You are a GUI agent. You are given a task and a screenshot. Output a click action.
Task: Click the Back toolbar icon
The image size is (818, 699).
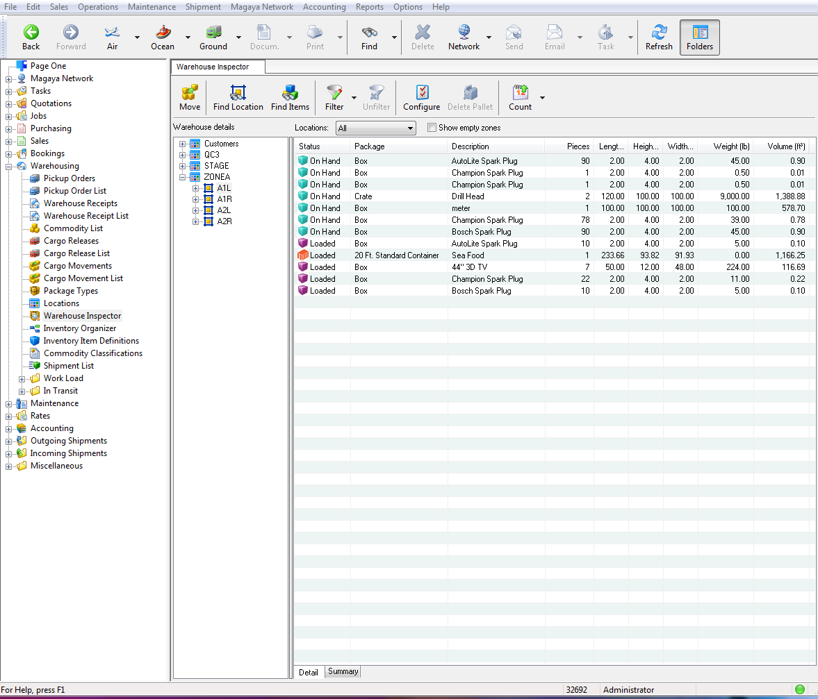[x=31, y=37]
